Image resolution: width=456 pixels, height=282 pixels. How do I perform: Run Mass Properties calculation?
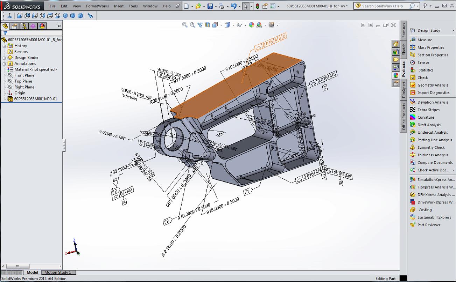(x=430, y=47)
